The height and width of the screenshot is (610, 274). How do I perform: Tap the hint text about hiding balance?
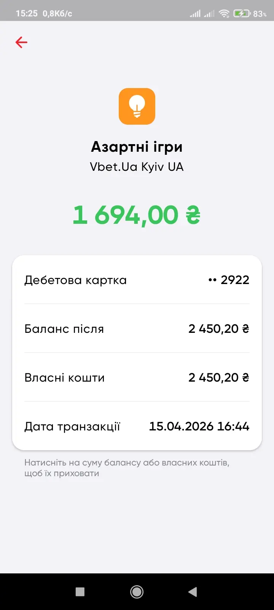pyautogui.click(x=127, y=468)
